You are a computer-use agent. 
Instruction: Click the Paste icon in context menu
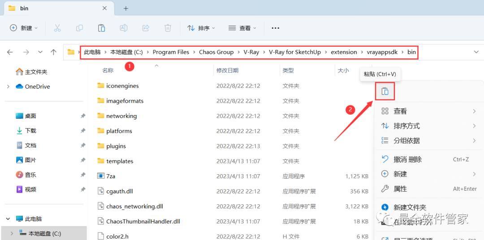(385, 91)
